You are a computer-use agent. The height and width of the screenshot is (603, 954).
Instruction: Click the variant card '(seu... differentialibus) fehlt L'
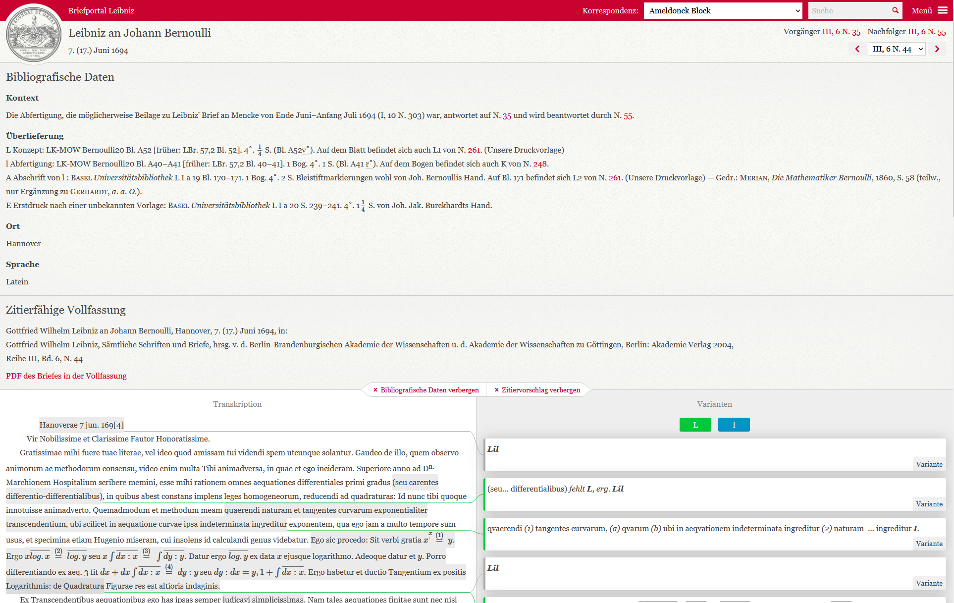[715, 494]
